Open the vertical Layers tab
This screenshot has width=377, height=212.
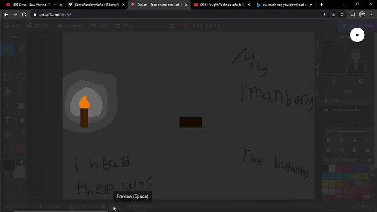(x=318, y=45)
